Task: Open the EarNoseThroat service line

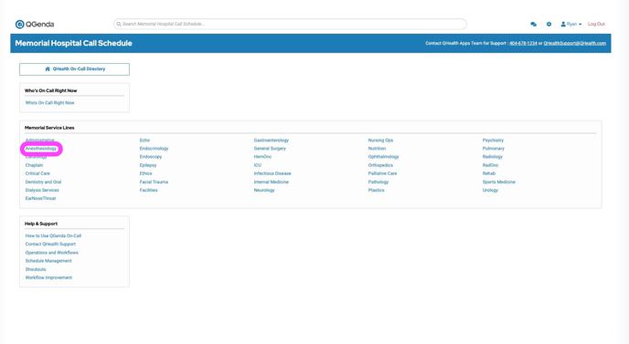Action: [40, 198]
